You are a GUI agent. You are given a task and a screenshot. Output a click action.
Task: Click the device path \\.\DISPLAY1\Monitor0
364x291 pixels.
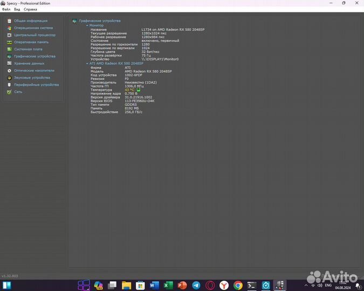160,59
